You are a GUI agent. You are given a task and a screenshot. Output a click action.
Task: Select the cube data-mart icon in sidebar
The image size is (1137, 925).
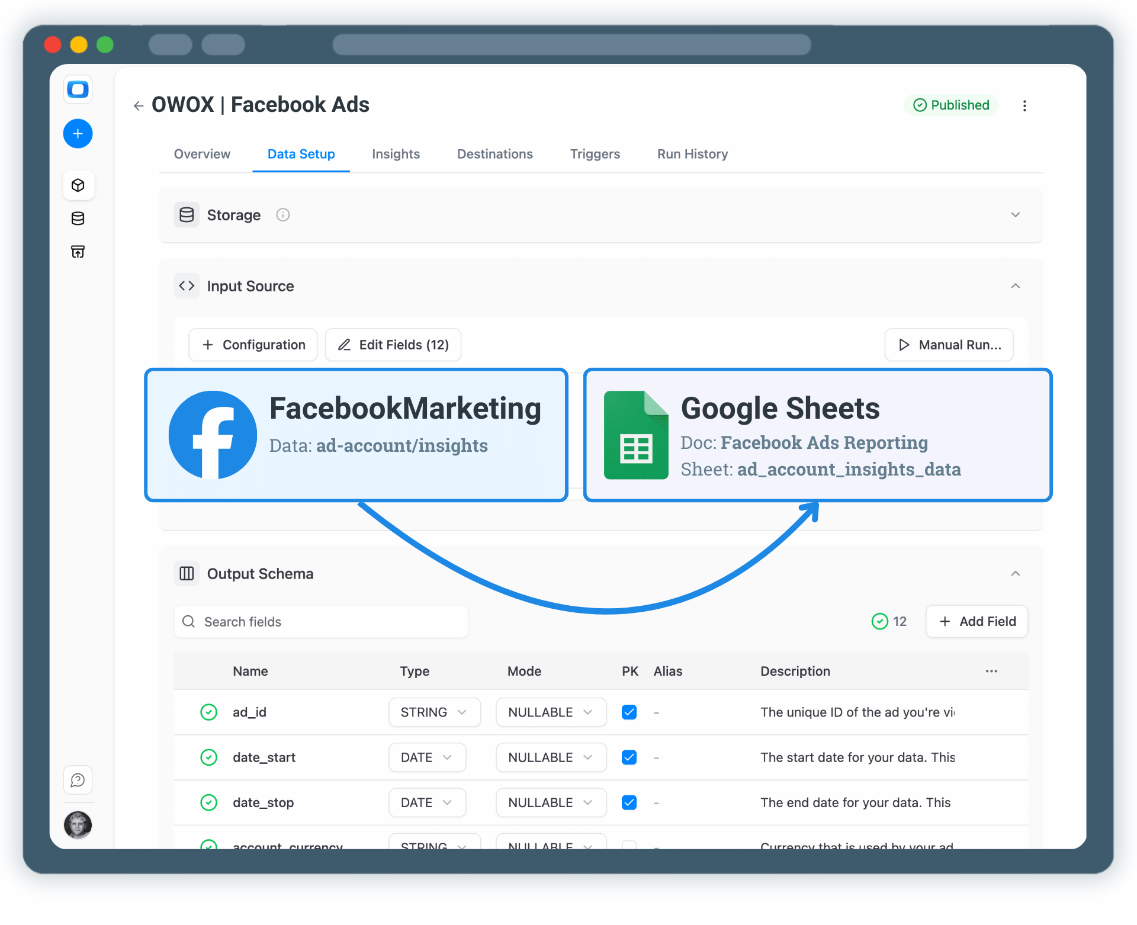78,185
